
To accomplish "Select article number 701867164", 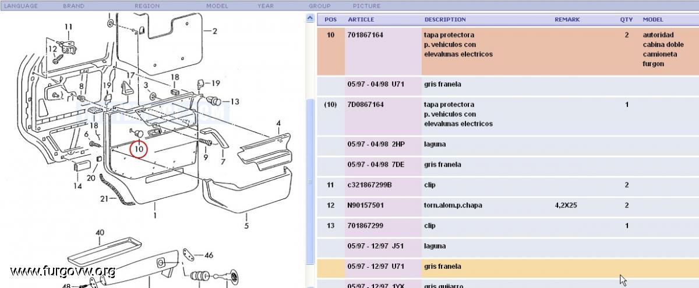I will [x=365, y=35].
